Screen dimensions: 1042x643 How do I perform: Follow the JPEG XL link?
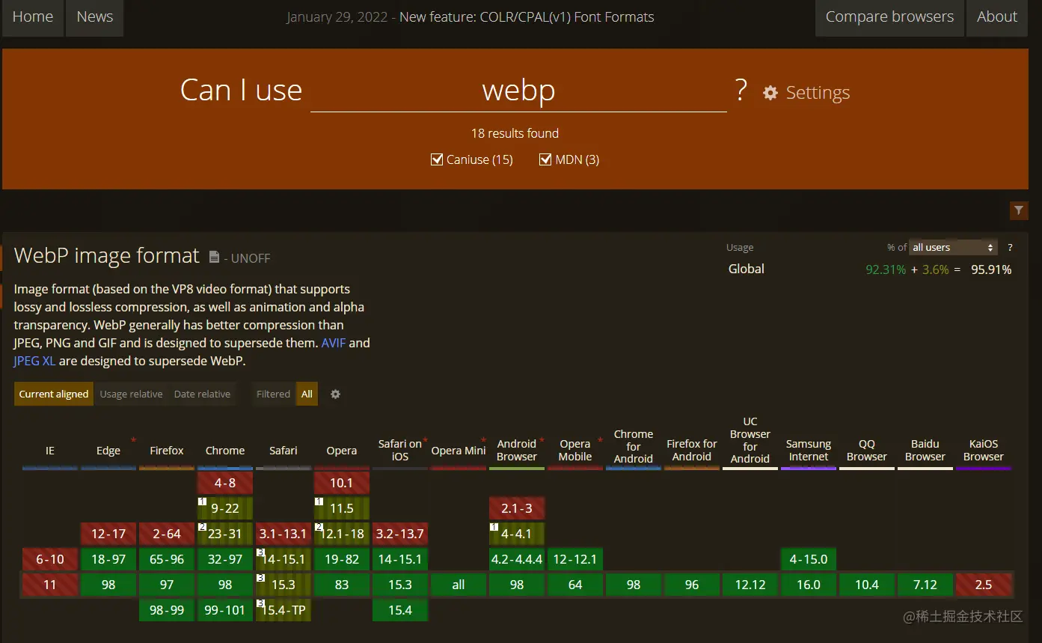[x=34, y=361]
